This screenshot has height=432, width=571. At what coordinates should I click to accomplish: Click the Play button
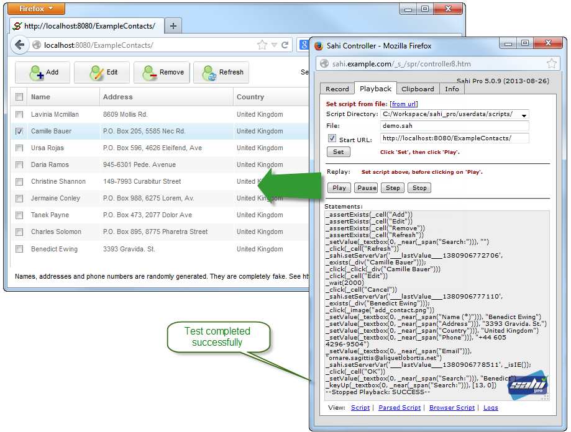tap(339, 187)
